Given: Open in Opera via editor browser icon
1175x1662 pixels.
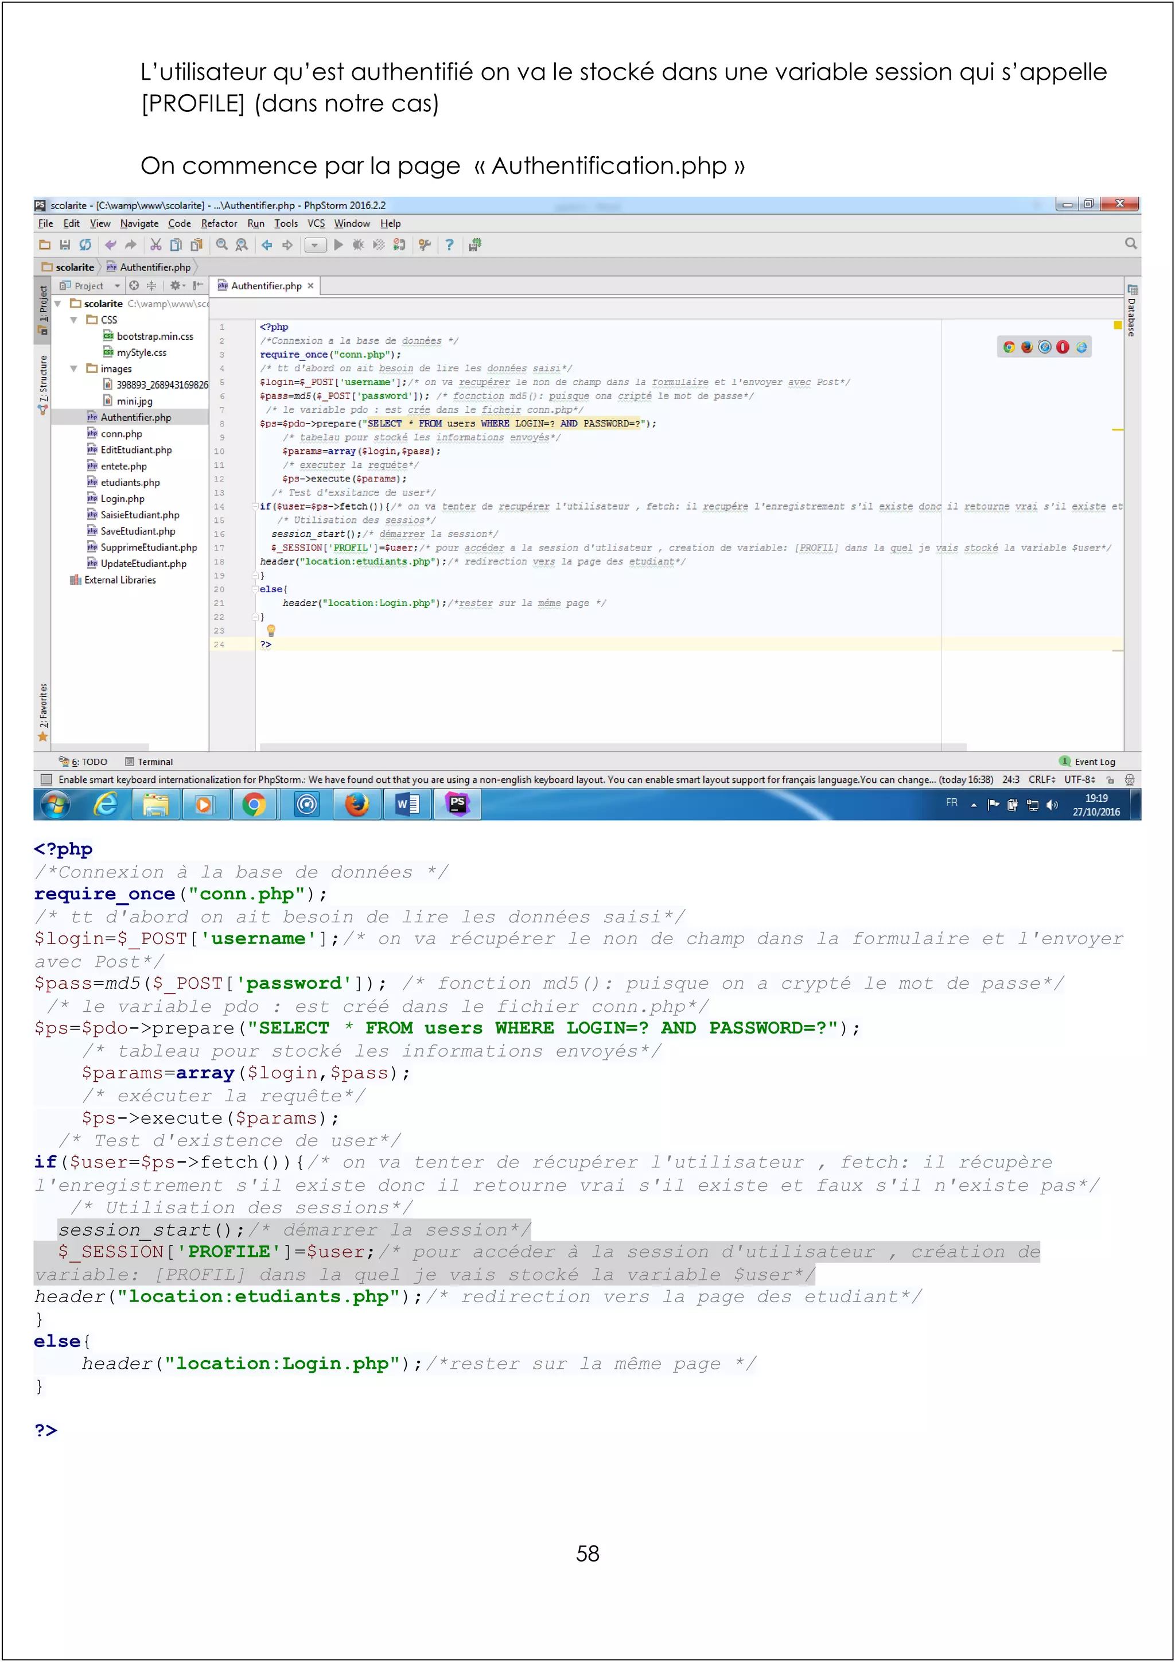Looking at the screenshot, I should (x=1063, y=347).
